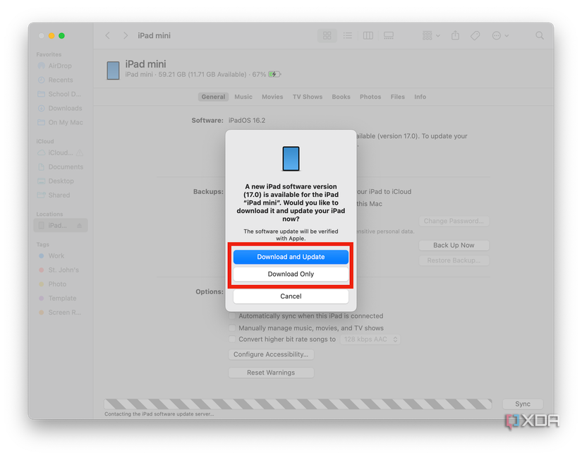Enable automatically sync when this iPad is connected
The height and width of the screenshot is (453, 582).
[233, 315]
